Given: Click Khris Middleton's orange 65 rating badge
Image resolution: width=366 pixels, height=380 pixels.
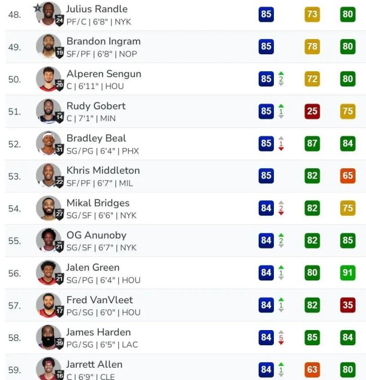Looking at the screenshot, I should [348, 176].
